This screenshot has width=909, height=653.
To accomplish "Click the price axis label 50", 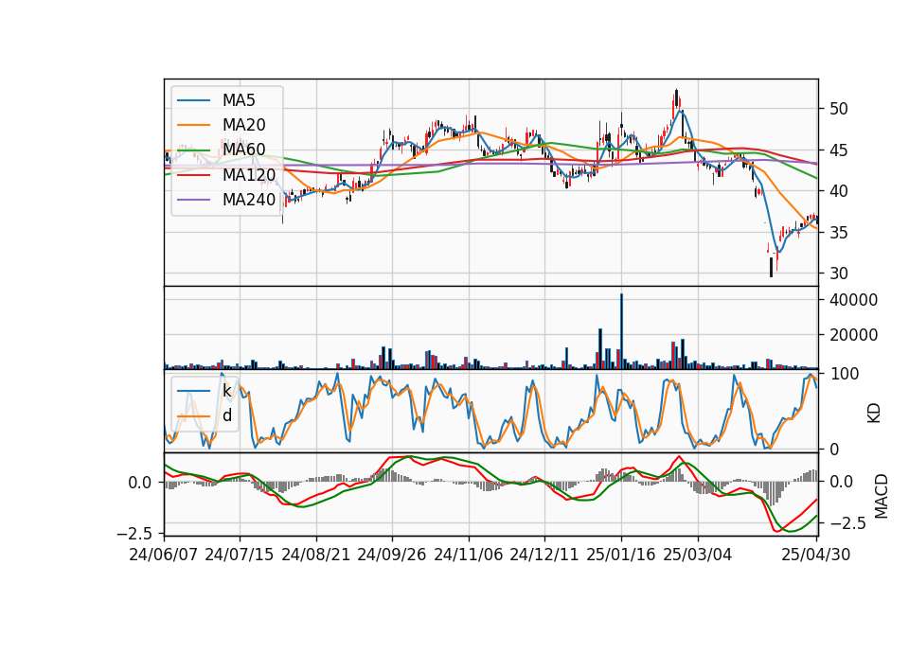I will (838, 109).
